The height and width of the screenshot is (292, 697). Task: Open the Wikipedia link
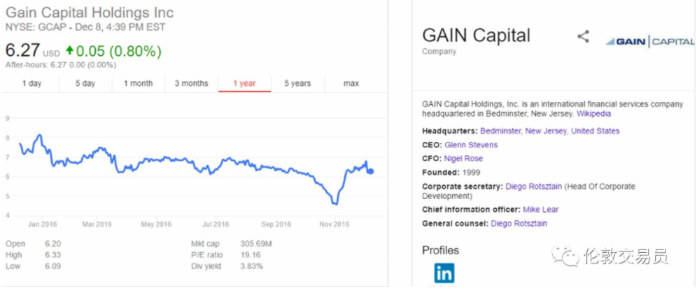[593, 114]
